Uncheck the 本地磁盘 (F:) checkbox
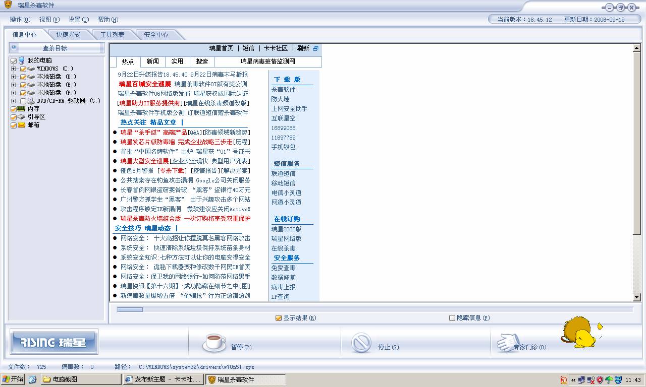This screenshot has width=646, height=387. (23, 93)
